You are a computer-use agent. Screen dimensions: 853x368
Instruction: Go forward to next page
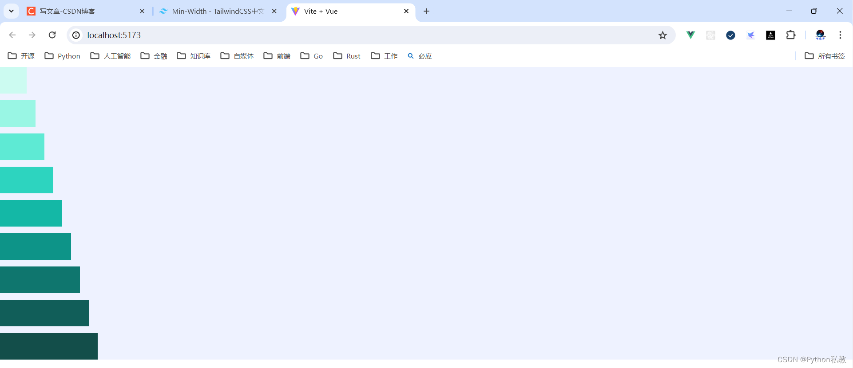click(x=32, y=35)
